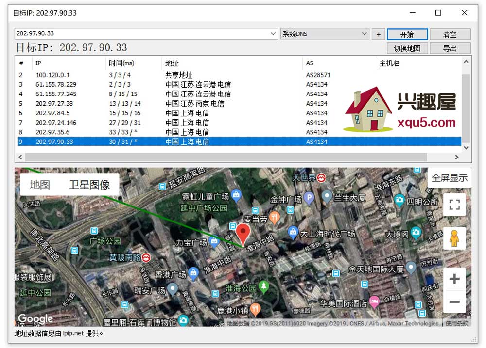
Task: Select the hop row for 202.97.84.5
Action: (239, 113)
